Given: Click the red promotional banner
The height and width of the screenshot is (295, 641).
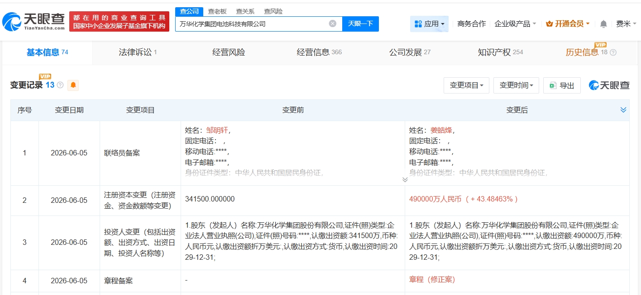Looking at the screenshot, I should click(x=119, y=21).
